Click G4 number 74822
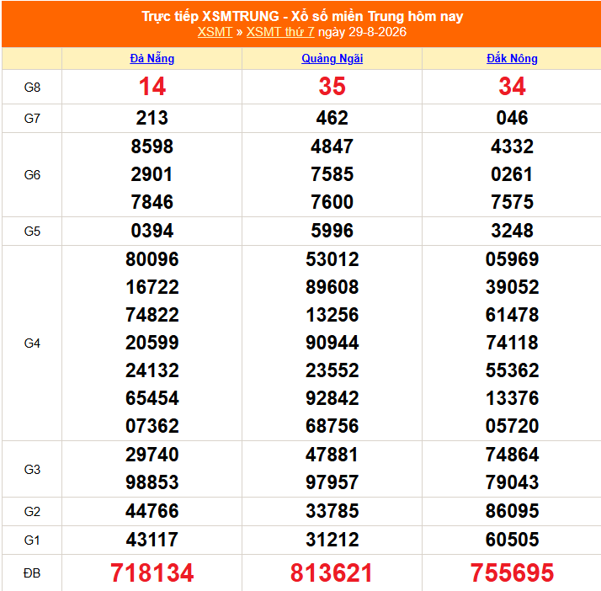This screenshot has height=591, width=601. click(x=152, y=315)
